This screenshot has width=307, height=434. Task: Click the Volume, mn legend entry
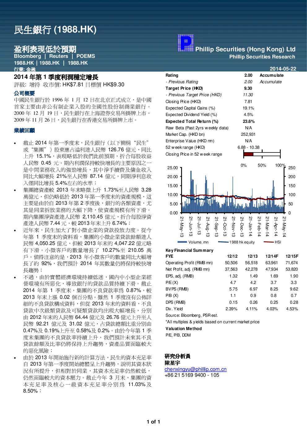pos(193,242)
